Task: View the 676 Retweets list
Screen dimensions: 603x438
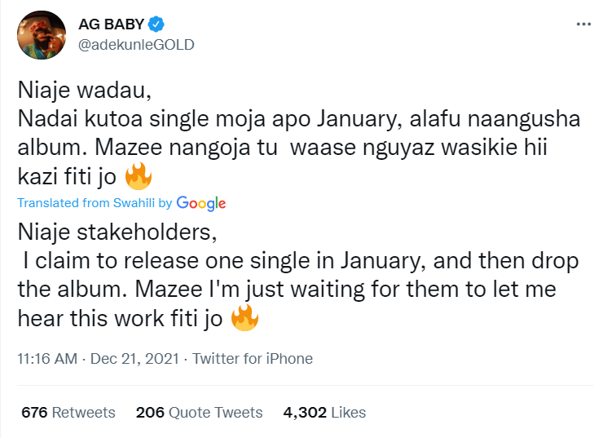Action: (x=68, y=412)
